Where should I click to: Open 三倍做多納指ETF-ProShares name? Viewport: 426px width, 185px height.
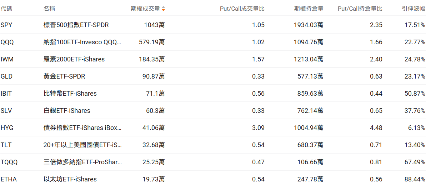(82, 162)
